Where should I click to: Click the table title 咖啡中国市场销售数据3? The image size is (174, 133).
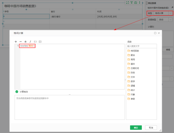(20, 6)
